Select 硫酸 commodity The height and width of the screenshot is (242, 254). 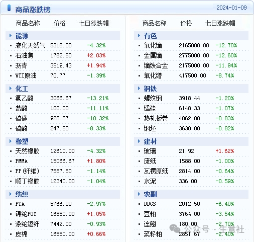(21, 128)
